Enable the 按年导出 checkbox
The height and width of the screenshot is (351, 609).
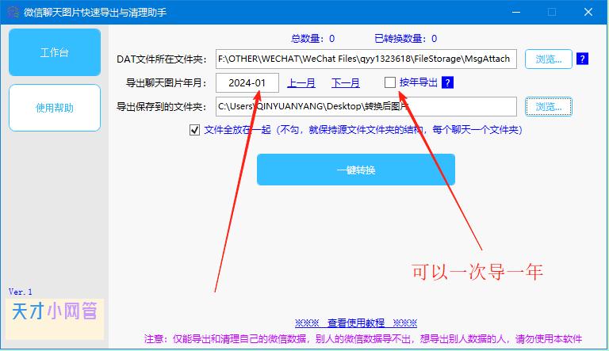(390, 82)
